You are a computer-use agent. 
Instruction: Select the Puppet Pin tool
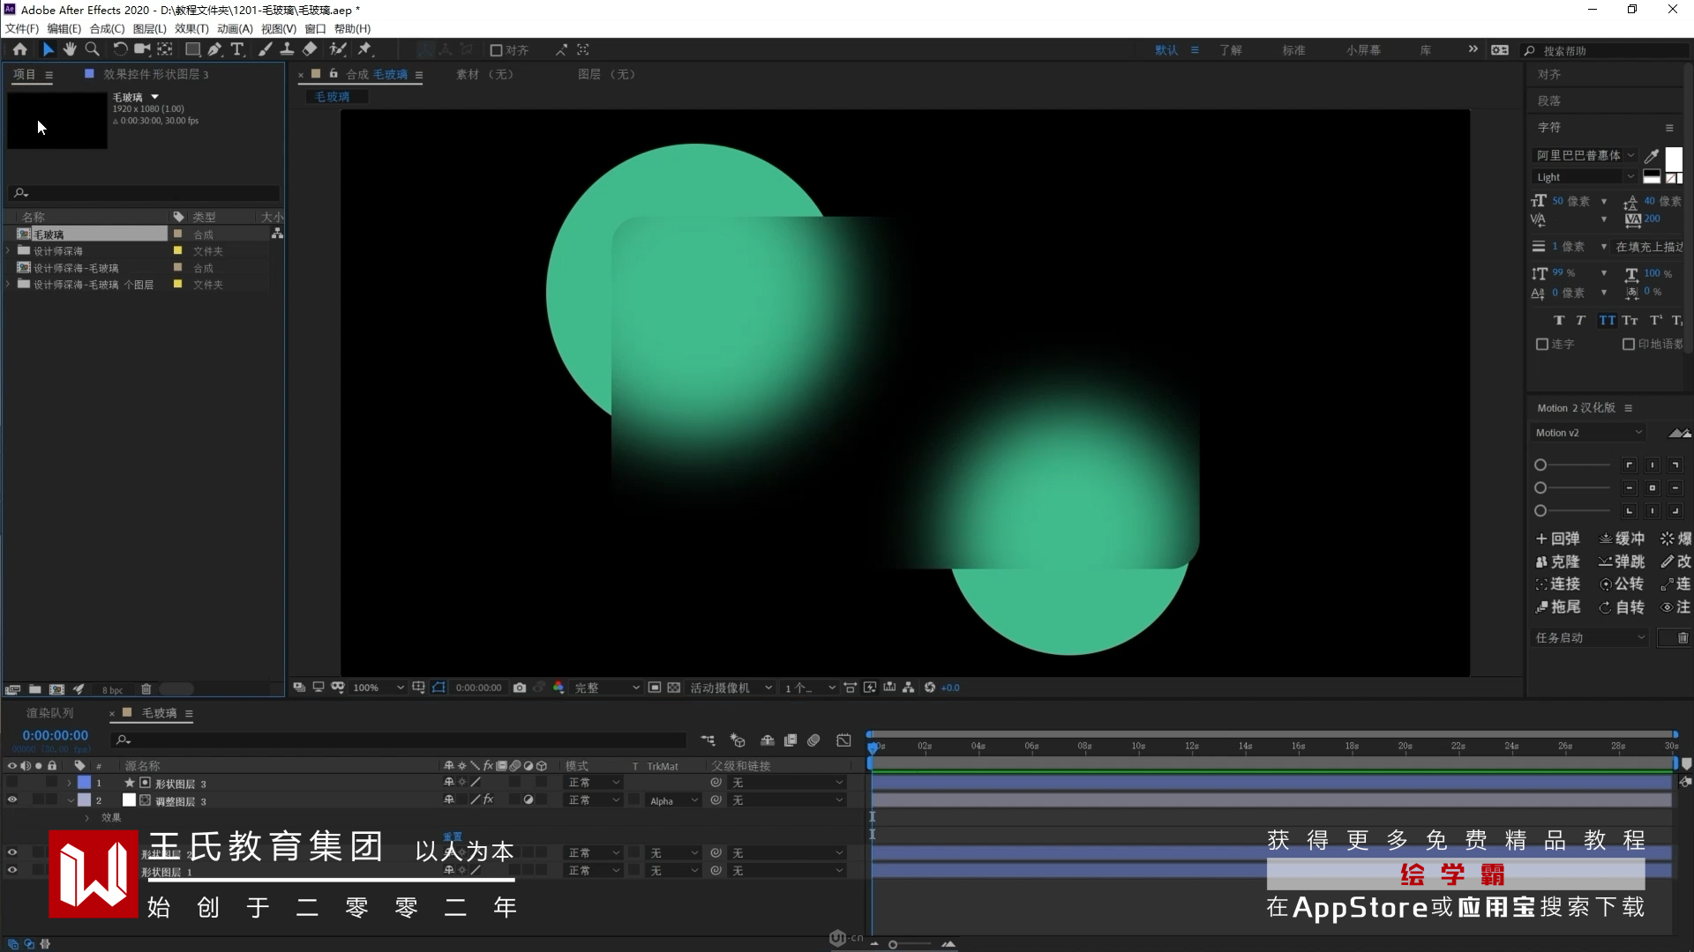tap(364, 49)
